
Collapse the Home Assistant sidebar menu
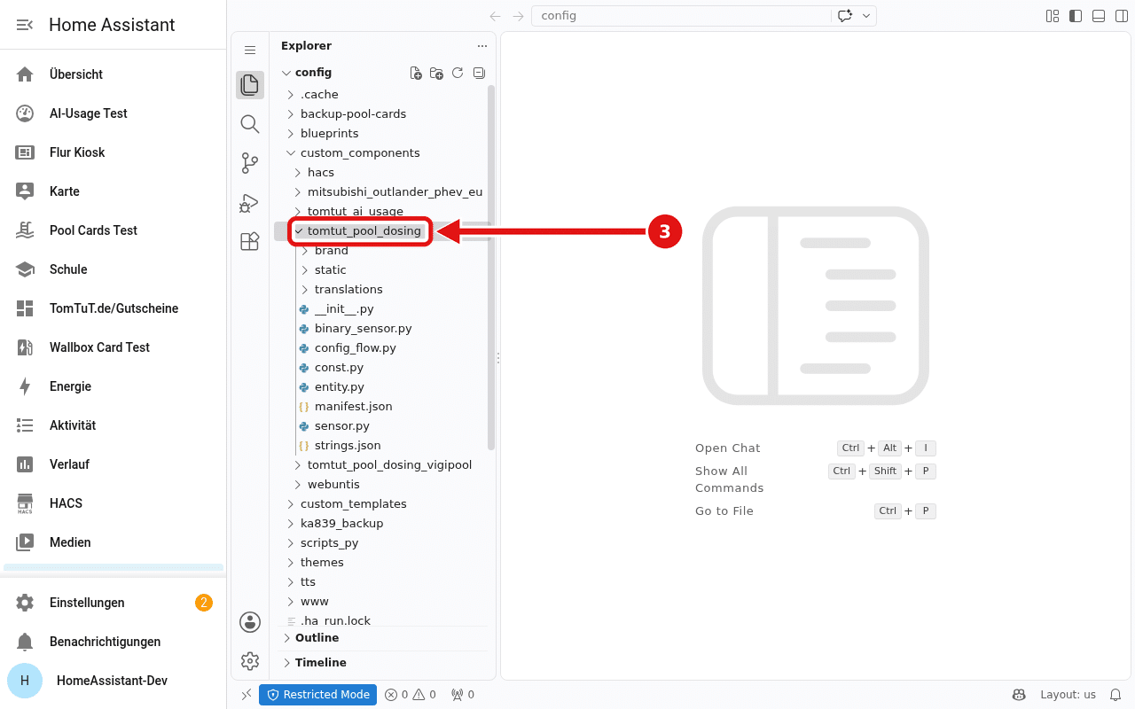pos(25,25)
